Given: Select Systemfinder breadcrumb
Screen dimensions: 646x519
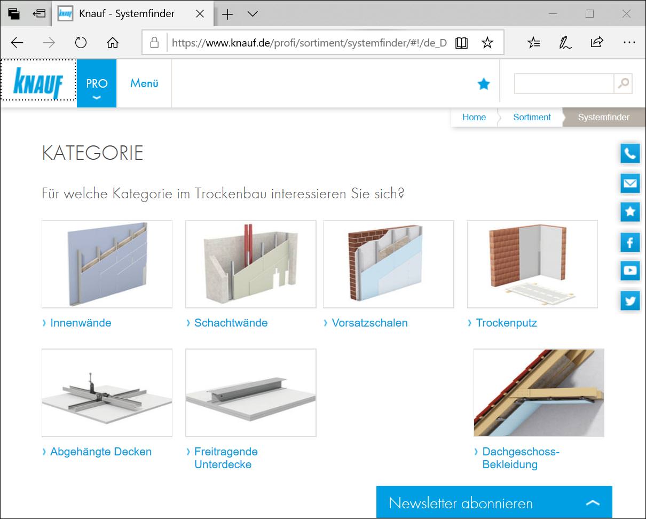Looking at the screenshot, I should [604, 117].
